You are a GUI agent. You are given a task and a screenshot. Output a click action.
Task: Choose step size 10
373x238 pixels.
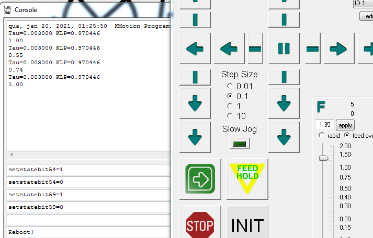tap(230, 116)
